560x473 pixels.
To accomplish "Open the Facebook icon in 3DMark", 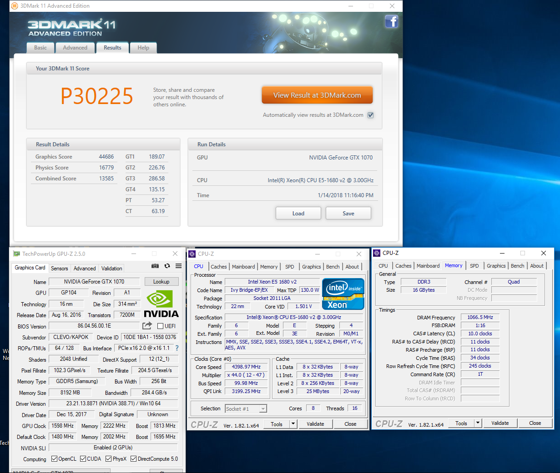I will tap(391, 21).
